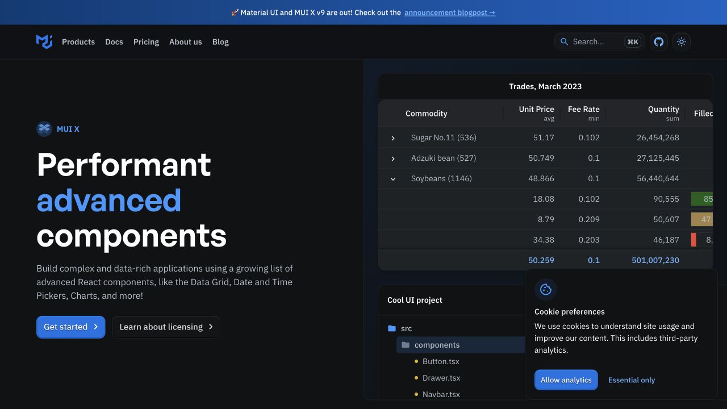Expand the Sugar No.11 row
This screenshot has width=727, height=409.
pyautogui.click(x=392, y=138)
